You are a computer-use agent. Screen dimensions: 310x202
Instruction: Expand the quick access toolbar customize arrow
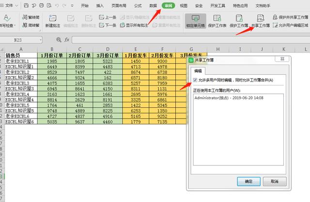[x=72, y=6]
